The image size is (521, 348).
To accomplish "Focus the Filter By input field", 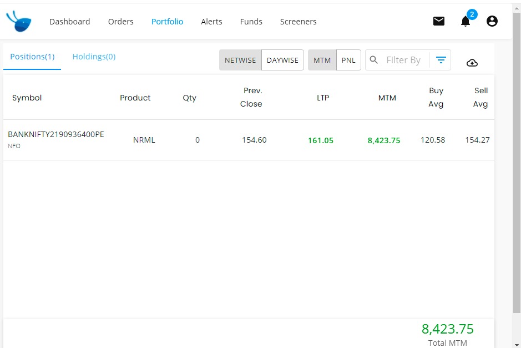I will tap(403, 60).
